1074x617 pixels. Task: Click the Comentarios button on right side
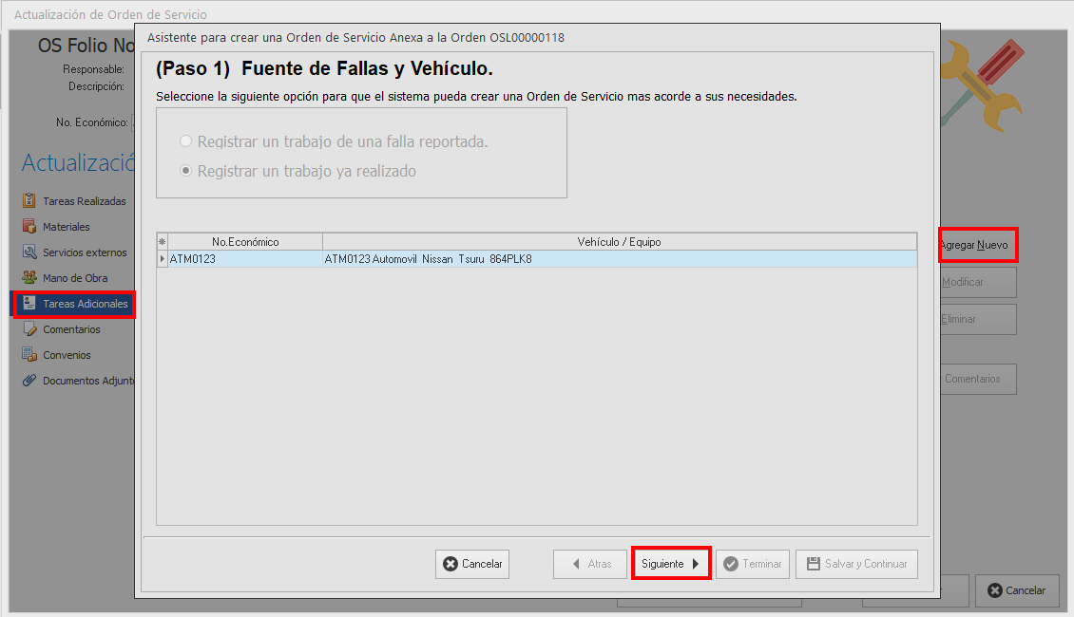pos(978,379)
